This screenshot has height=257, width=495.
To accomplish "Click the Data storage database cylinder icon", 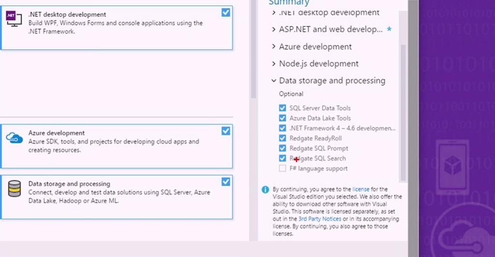I will coord(14,188).
